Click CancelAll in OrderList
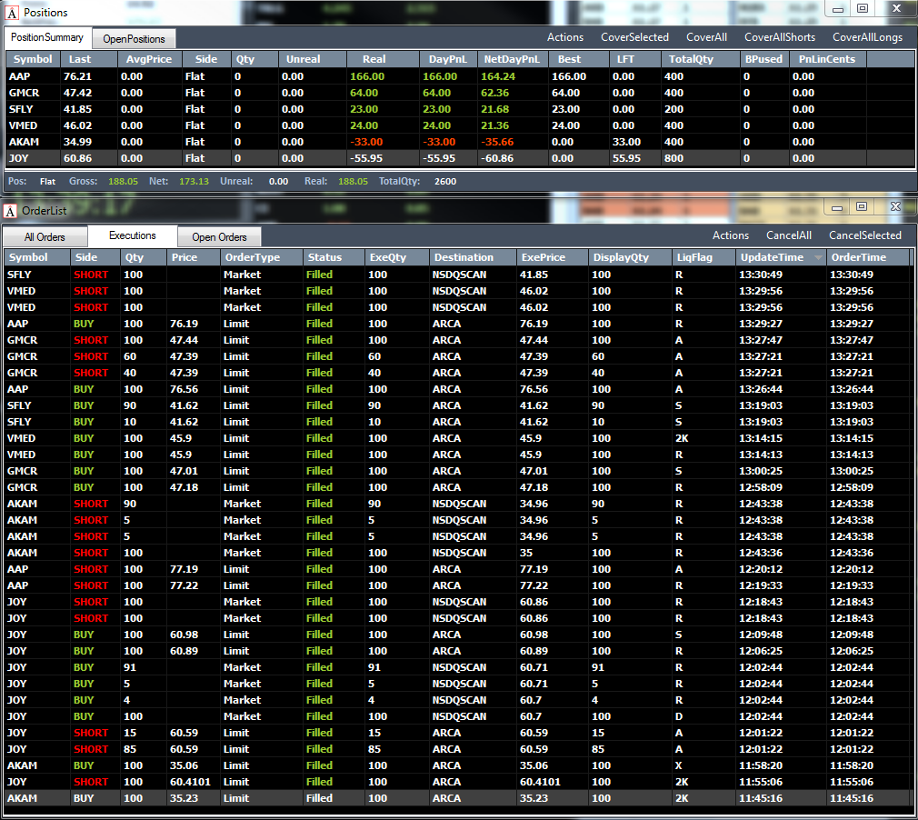This screenshot has width=918, height=820. [789, 235]
